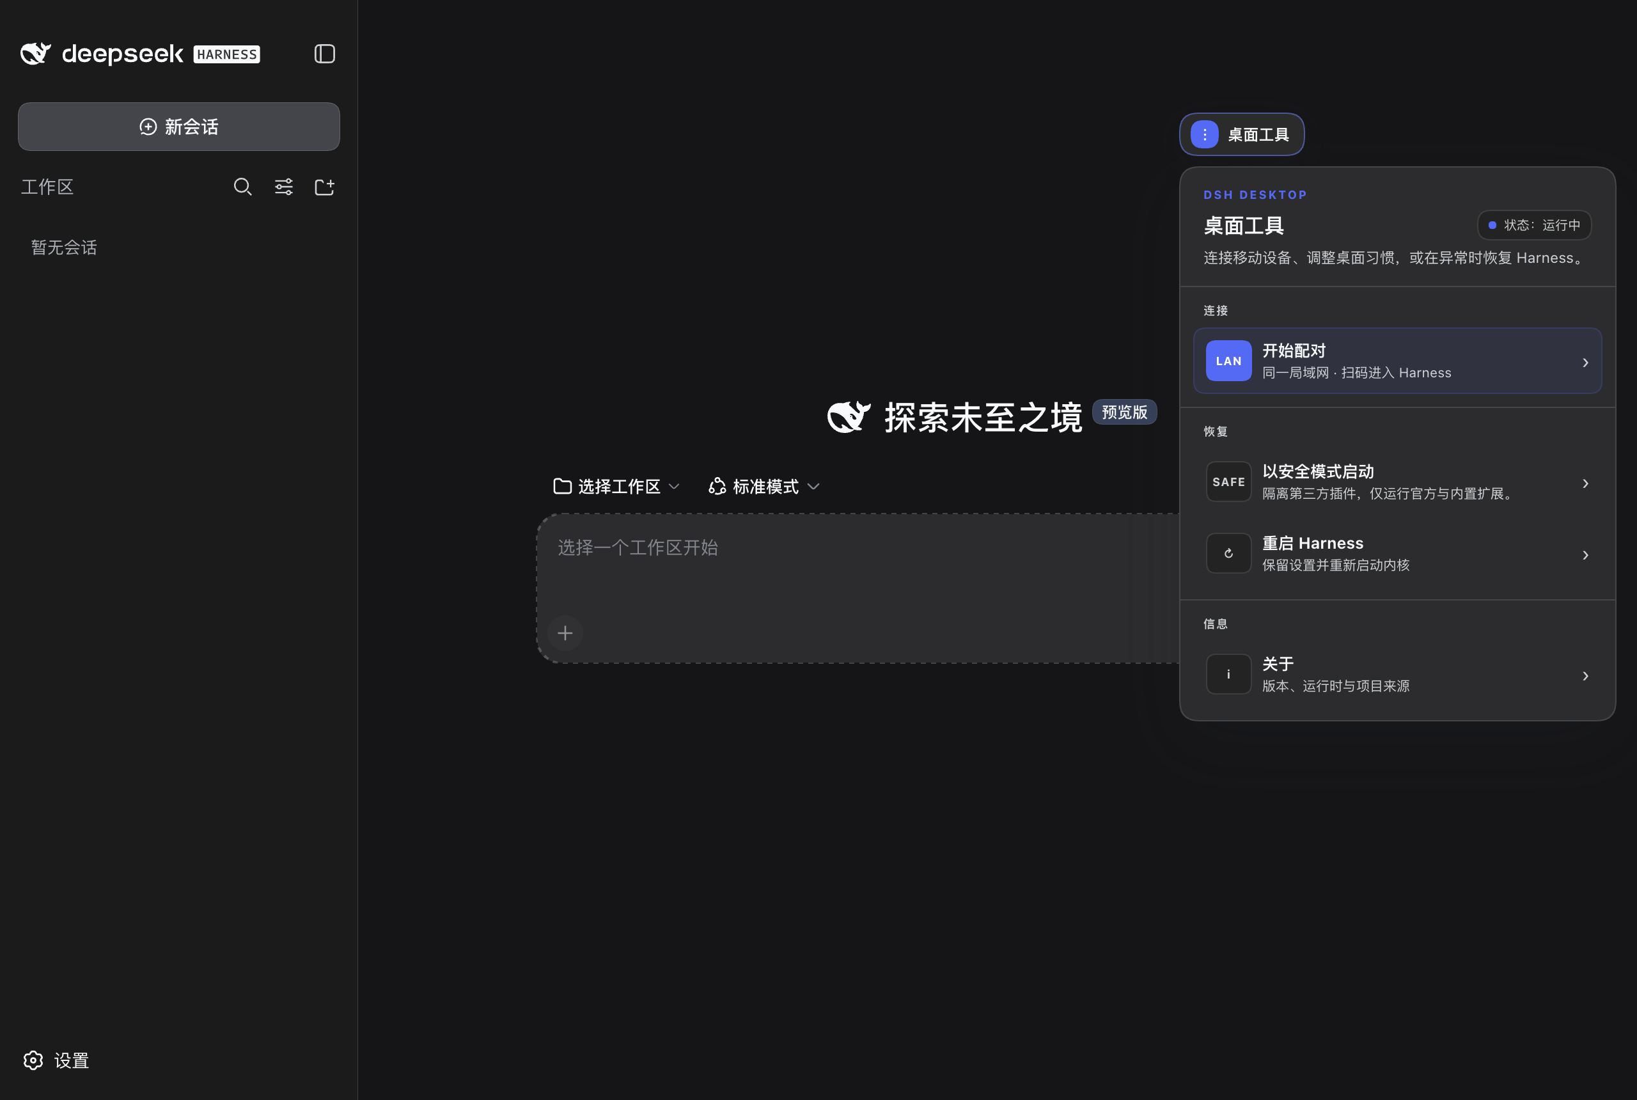Viewport: 1637px width, 1100px height.
Task: Click the restart circular arrow icon
Action: tap(1228, 553)
